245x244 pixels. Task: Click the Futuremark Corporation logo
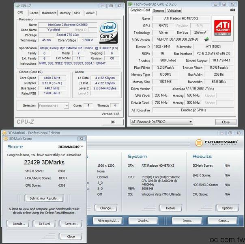pos(216,143)
